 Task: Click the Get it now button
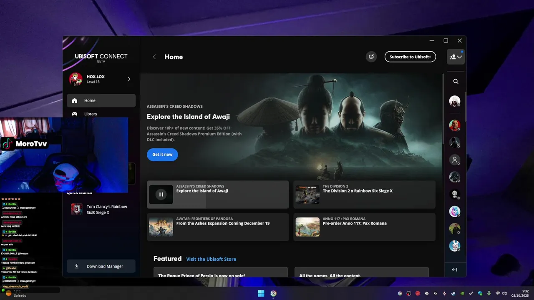pos(162,155)
